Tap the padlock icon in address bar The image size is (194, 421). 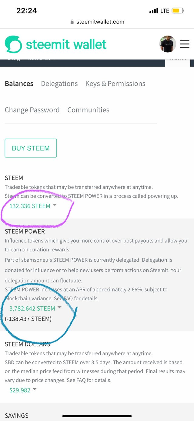[72, 22]
